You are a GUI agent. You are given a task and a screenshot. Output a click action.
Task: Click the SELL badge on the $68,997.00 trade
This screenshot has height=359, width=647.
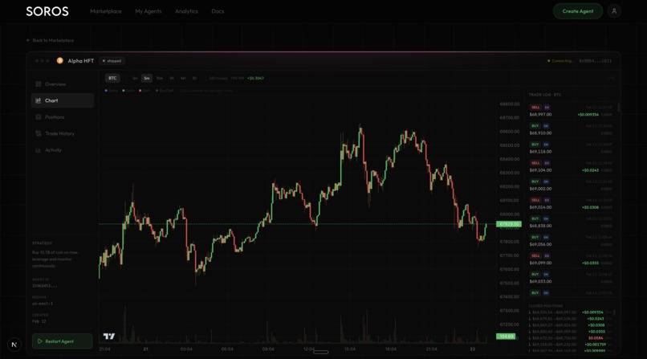point(535,108)
